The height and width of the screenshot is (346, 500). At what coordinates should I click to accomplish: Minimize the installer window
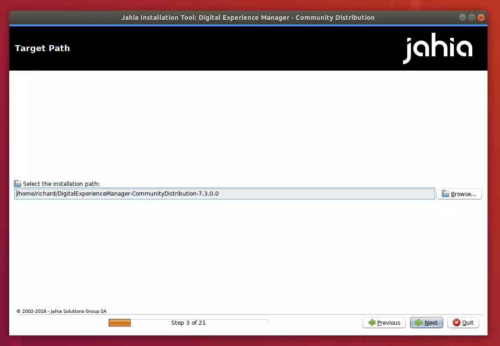click(462, 18)
